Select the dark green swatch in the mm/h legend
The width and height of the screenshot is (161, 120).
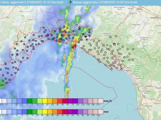tap(30, 101)
